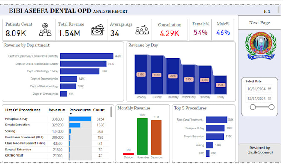283x164 pixels.
Task: Click the Consultation 4.29K card
Action: coord(169,30)
